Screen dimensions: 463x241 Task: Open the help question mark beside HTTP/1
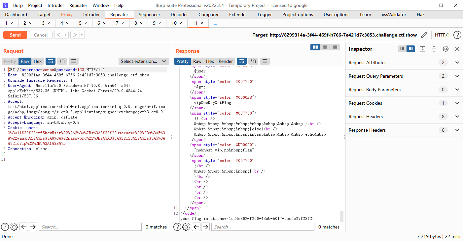pyautogui.click(x=457, y=35)
